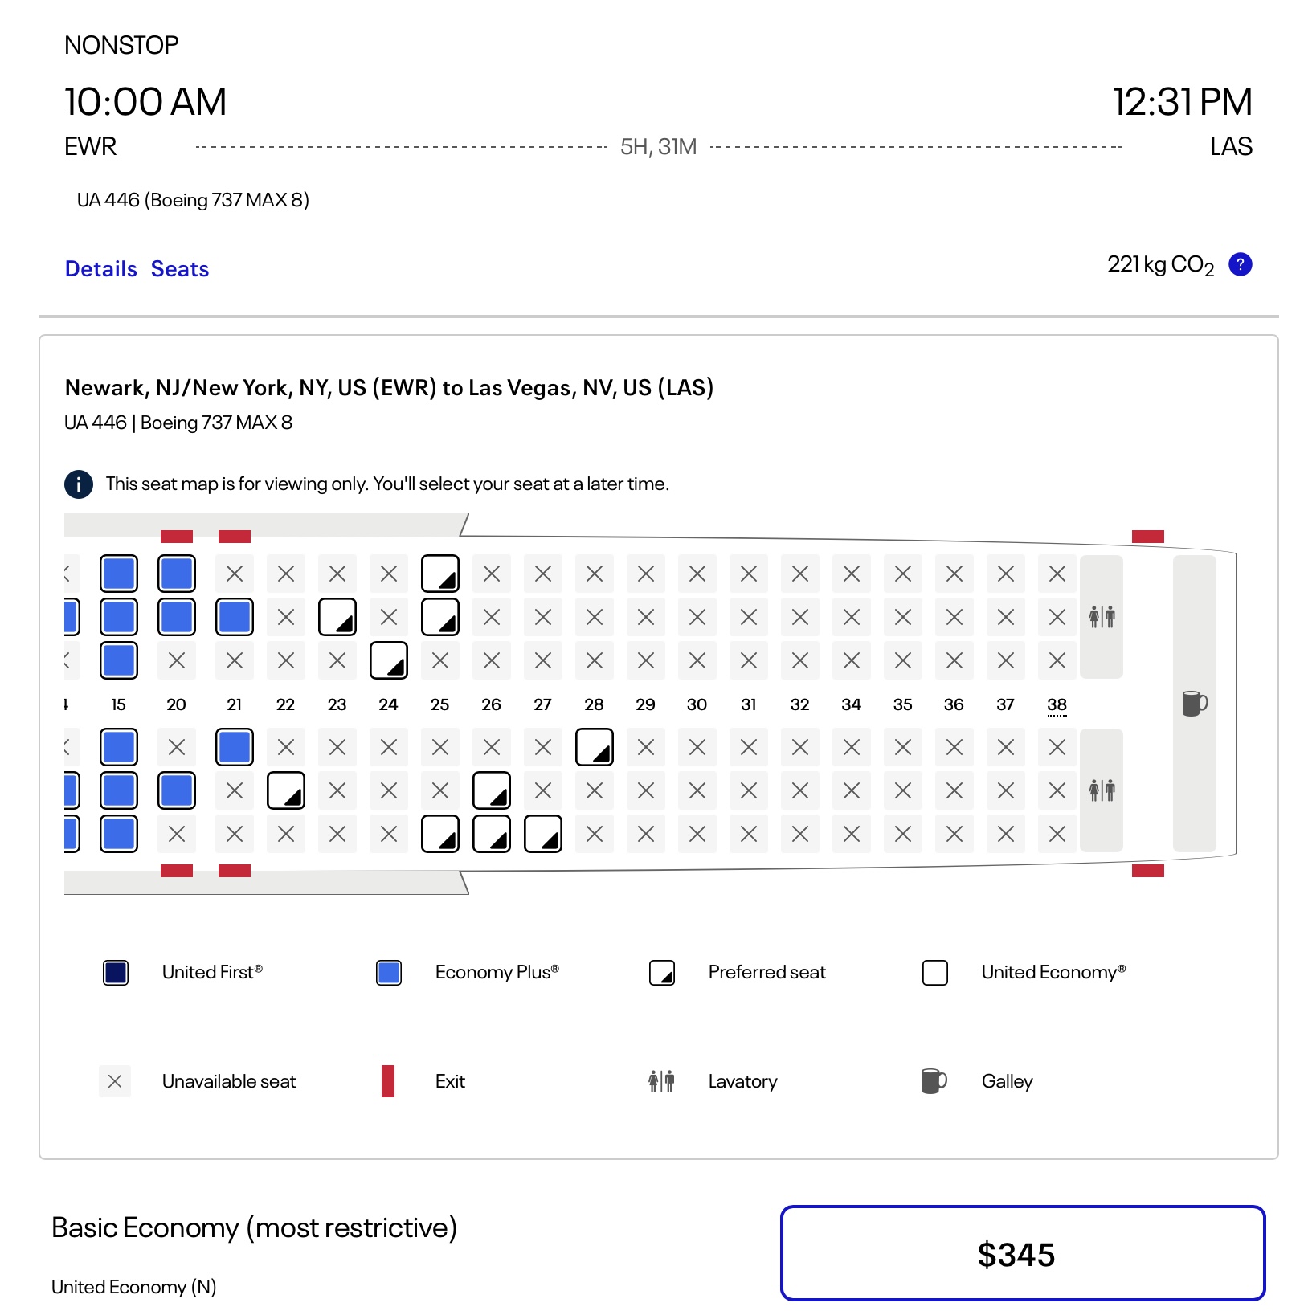Select the preferred seat in row 24
Viewport: 1304px width, 1315px height.
pyautogui.click(x=389, y=660)
